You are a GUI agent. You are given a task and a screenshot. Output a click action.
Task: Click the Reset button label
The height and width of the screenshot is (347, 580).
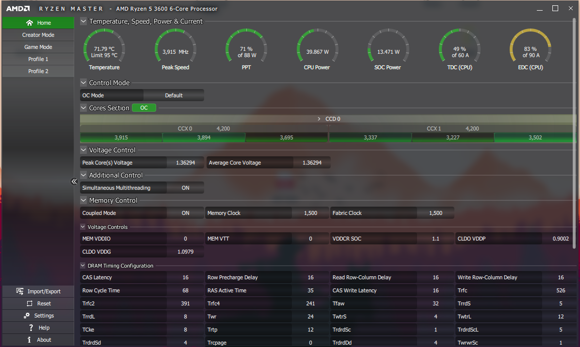coord(44,303)
